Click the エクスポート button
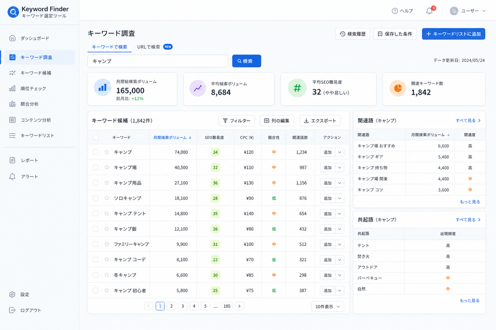 [x=320, y=121]
